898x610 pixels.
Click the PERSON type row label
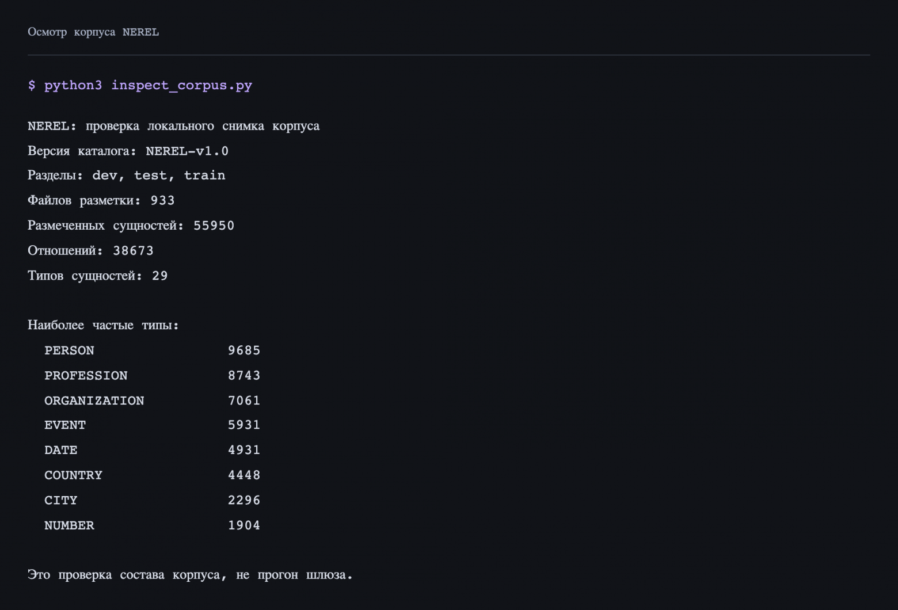[69, 350]
